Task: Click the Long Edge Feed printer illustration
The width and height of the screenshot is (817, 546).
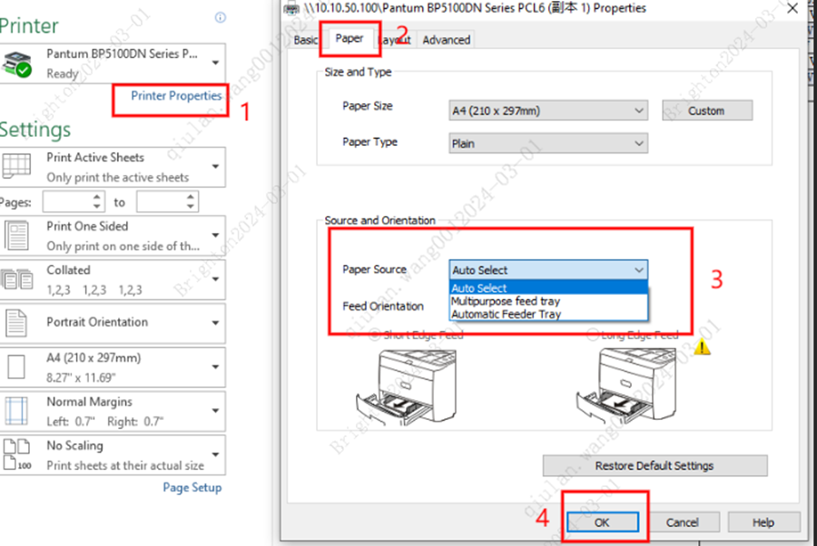Action: 626,386
